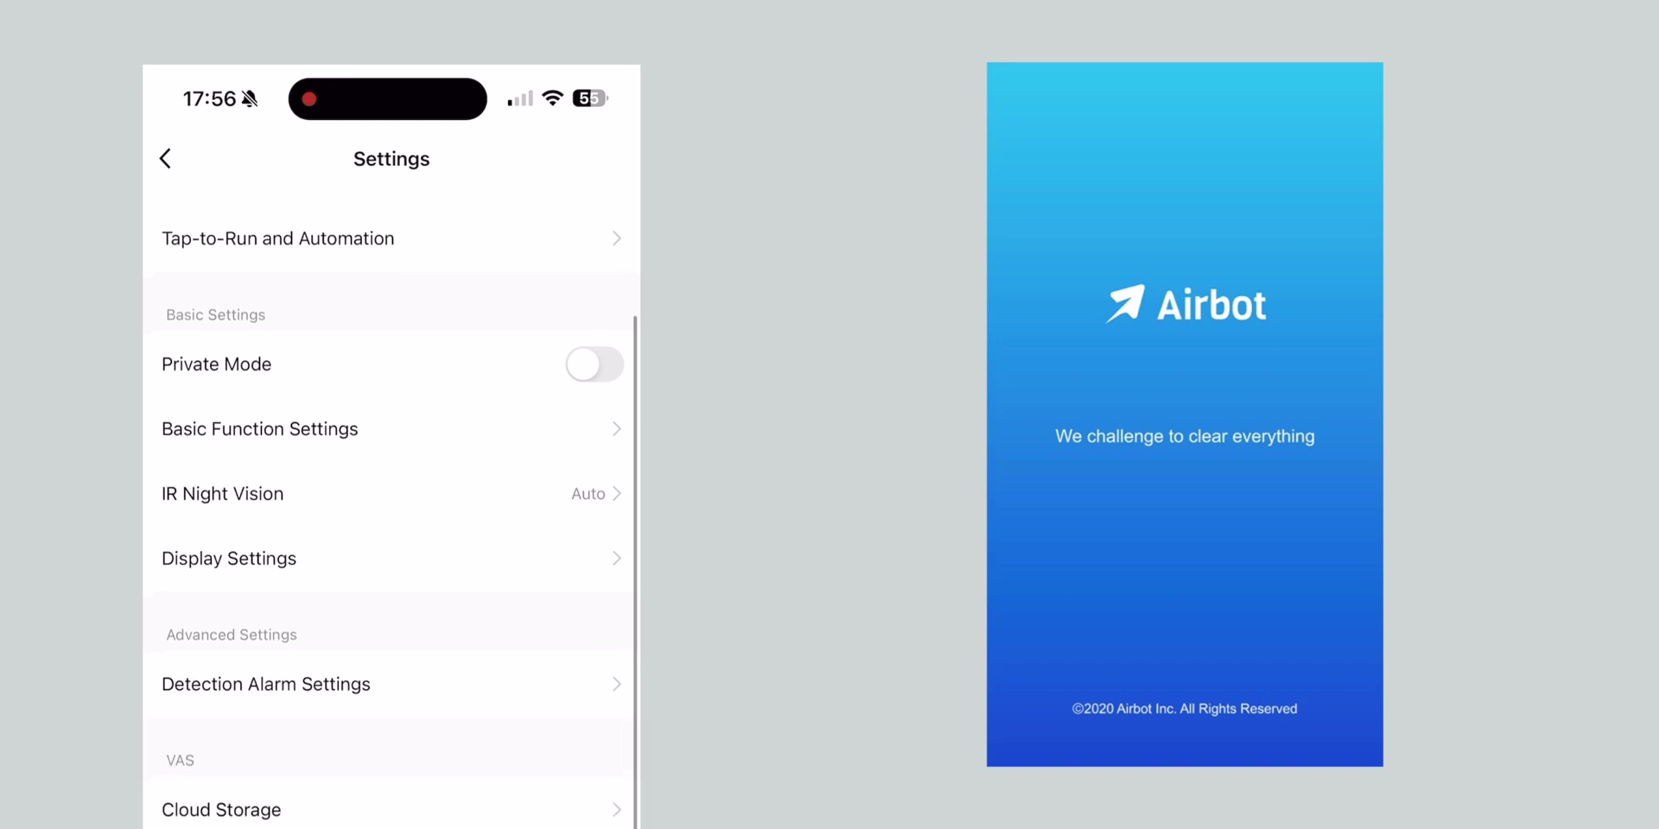Image resolution: width=1659 pixels, height=829 pixels.
Task: Click the Airbot paper plane logo
Action: click(1126, 304)
